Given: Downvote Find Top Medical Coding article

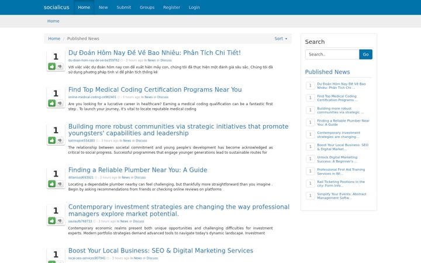Looking at the screenshot, I should [x=60, y=103].
